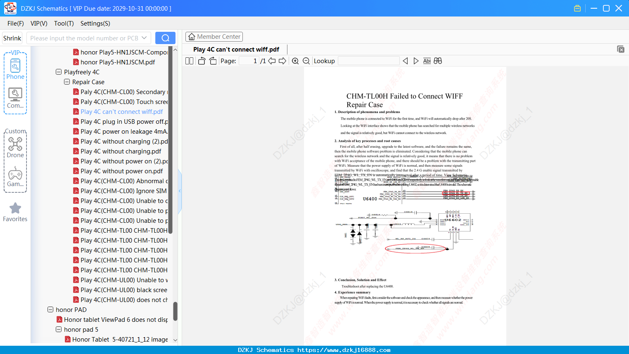Collapse the Playfreely 4C tree node
Image resolution: width=629 pixels, height=354 pixels.
[x=59, y=72]
